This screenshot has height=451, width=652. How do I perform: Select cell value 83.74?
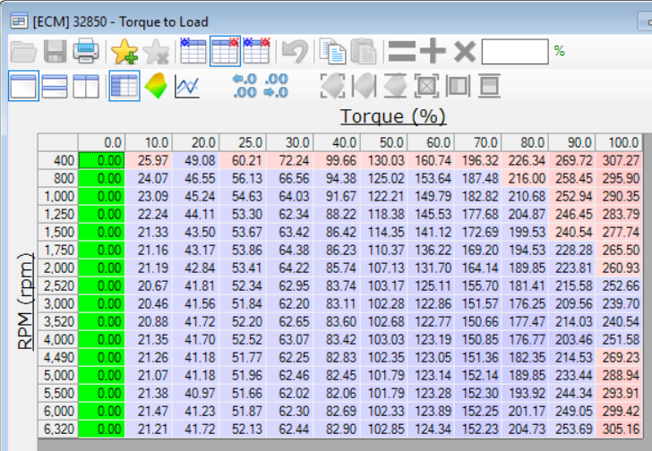[x=337, y=285]
